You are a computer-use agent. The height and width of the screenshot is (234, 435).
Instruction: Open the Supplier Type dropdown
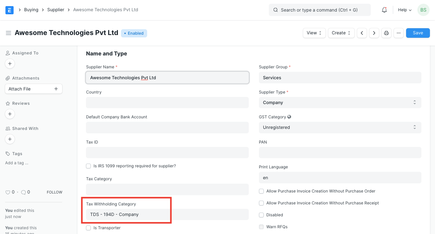pyautogui.click(x=340, y=102)
